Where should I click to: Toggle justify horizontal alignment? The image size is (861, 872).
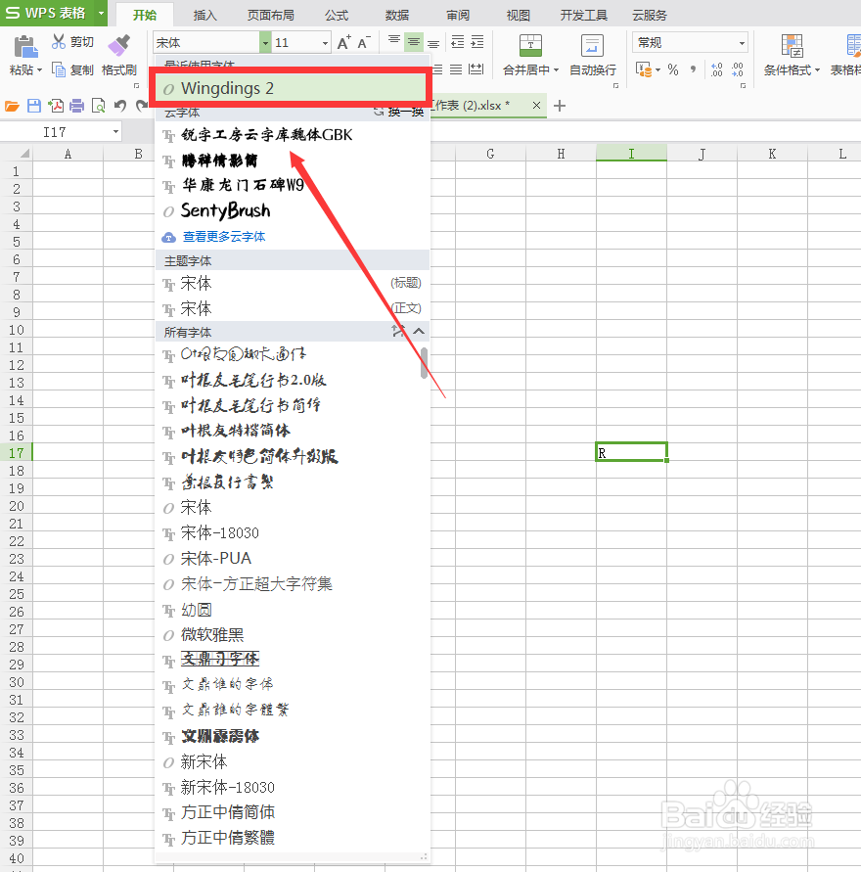pyautogui.click(x=456, y=69)
